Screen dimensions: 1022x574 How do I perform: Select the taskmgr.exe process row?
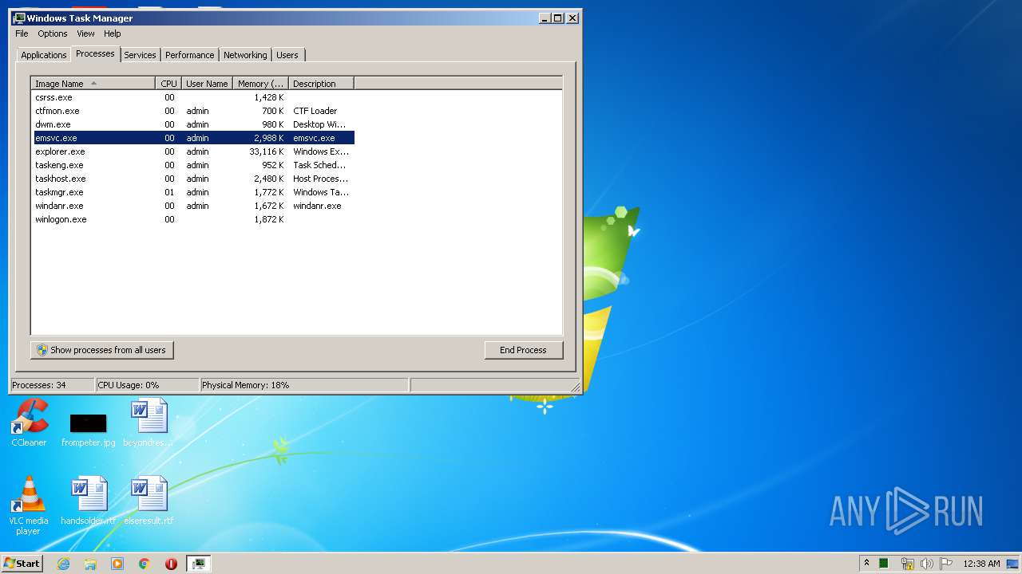coord(192,192)
